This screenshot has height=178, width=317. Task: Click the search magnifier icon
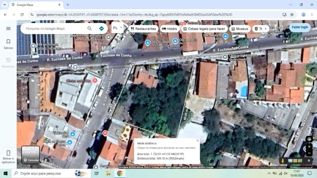click(90, 28)
